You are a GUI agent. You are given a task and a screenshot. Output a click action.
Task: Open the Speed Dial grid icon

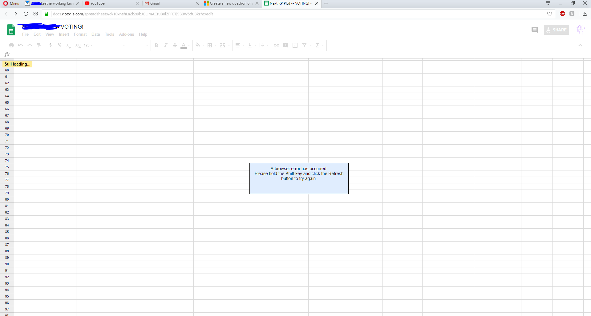pos(36,14)
